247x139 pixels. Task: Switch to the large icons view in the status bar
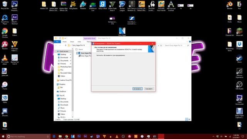tap(189, 119)
